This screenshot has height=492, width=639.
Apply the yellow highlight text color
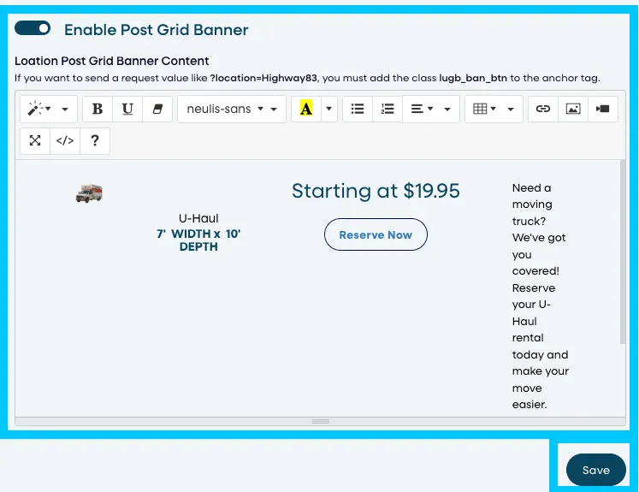pyautogui.click(x=306, y=109)
